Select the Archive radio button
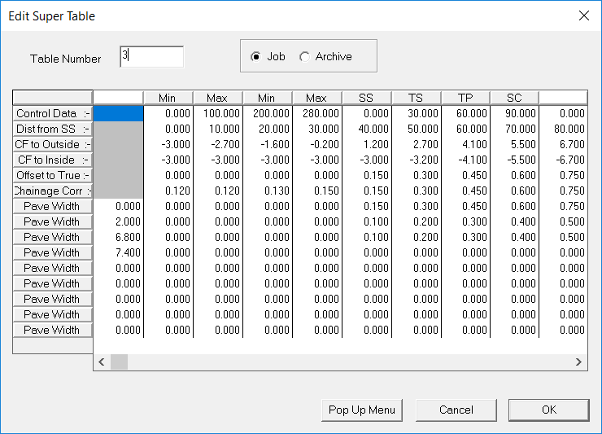Screen dimensions: 602x434 click(305, 57)
